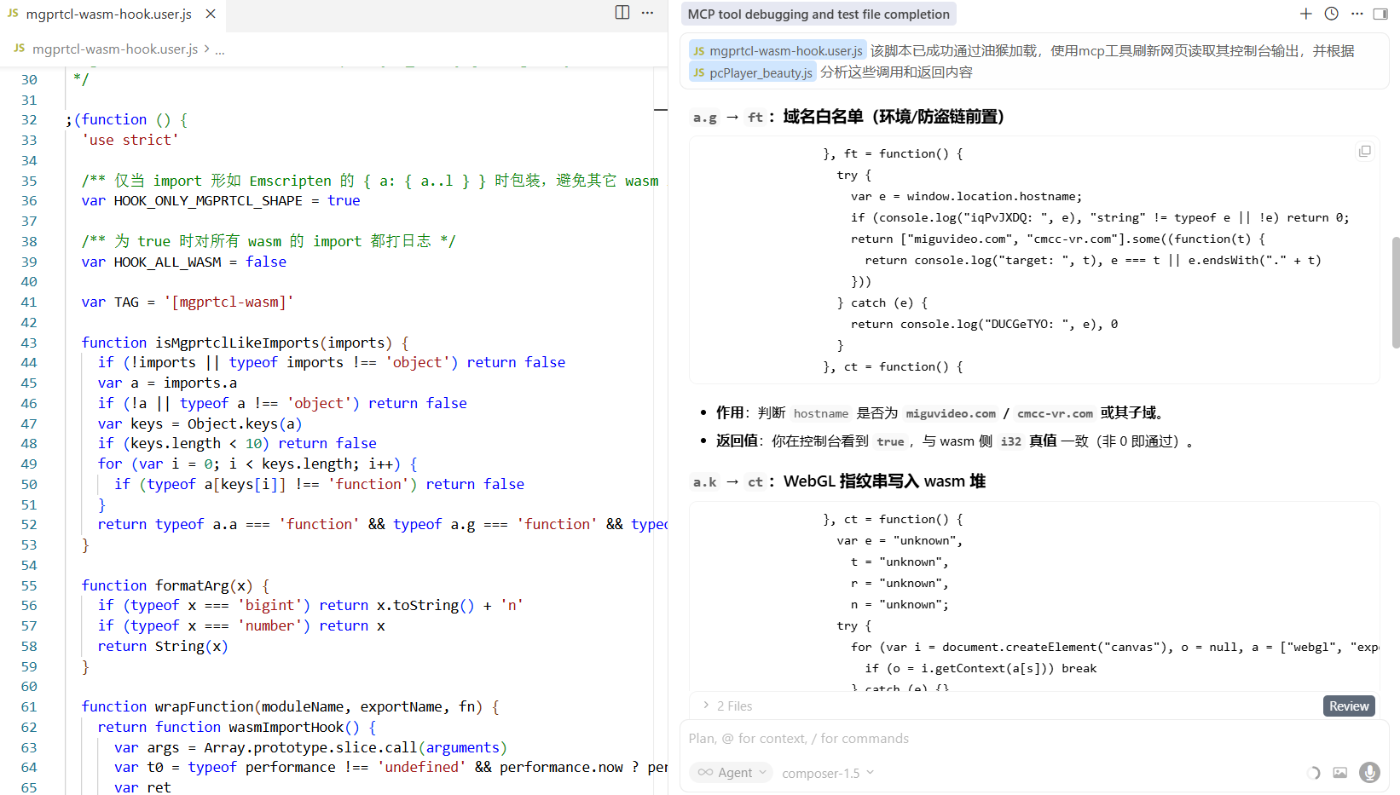
Task: Open the Review of changed files
Action: [1349, 706]
